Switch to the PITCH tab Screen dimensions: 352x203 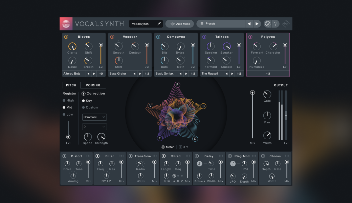pyautogui.click(x=71, y=85)
